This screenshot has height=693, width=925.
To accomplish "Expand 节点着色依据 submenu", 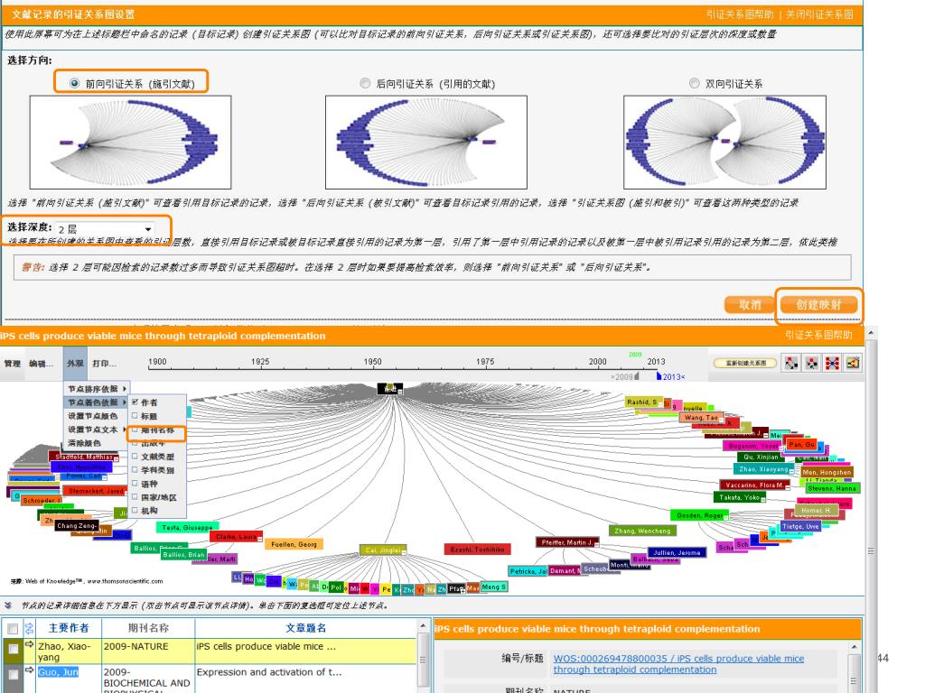I will tap(96, 402).
